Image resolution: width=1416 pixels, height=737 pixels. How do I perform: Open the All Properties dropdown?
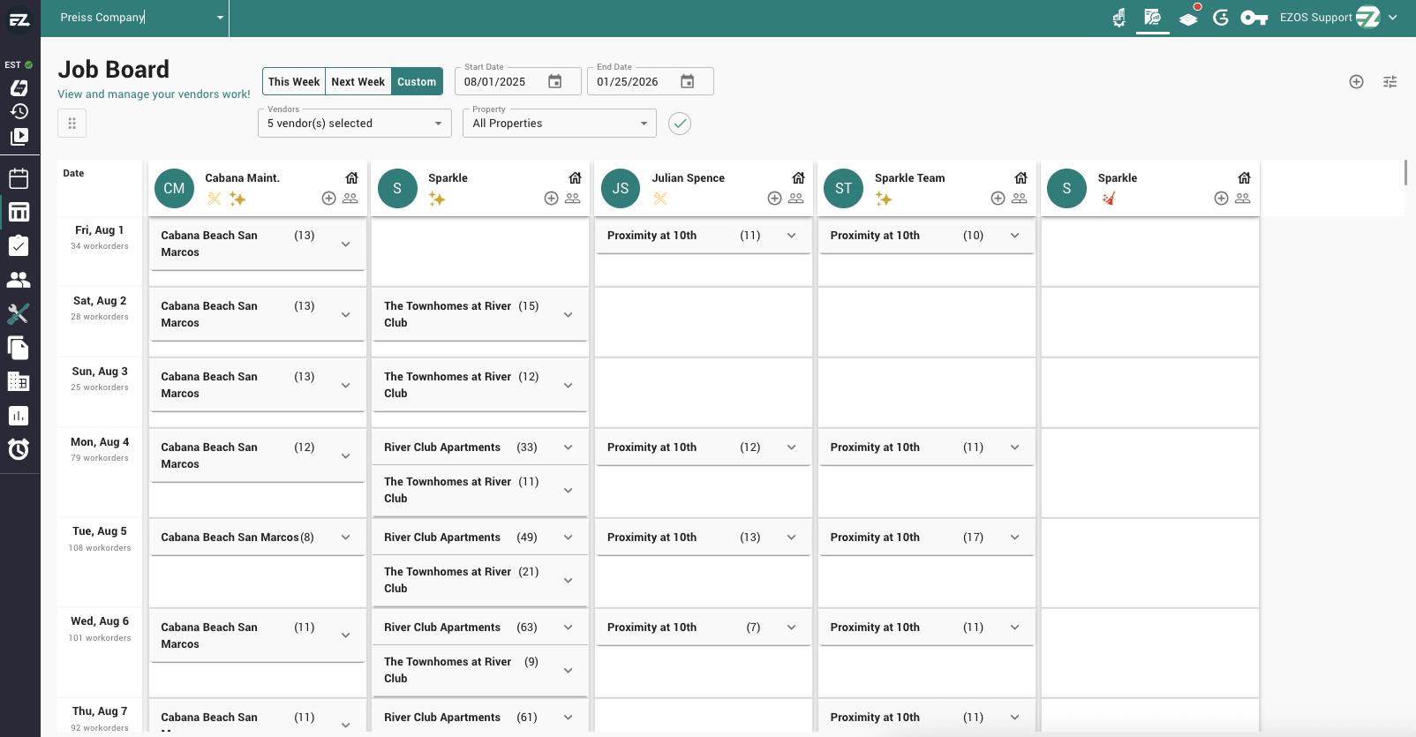tap(560, 124)
